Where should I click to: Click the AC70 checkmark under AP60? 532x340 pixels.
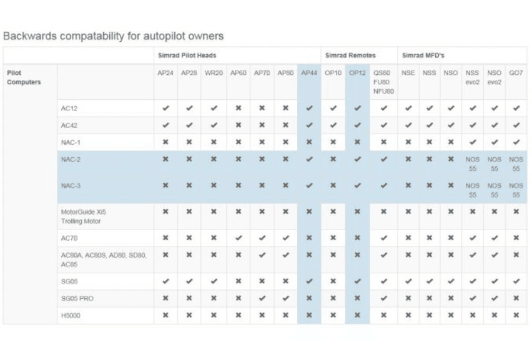pyautogui.click(x=238, y=238)
